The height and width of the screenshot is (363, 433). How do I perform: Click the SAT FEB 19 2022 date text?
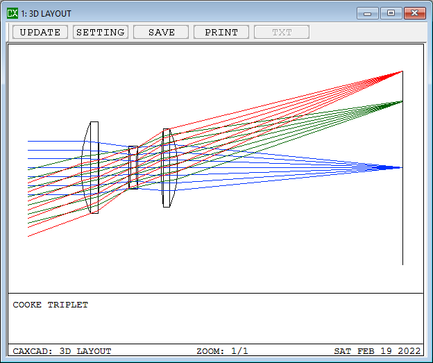click(377, 351)
